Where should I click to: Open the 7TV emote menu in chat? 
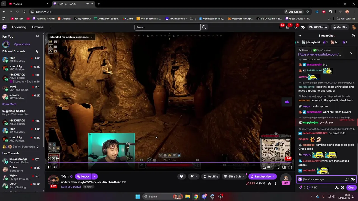click(x=353, y=180)
